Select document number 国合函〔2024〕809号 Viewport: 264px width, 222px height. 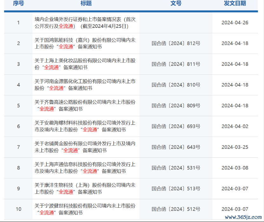[x=176, y=106]
